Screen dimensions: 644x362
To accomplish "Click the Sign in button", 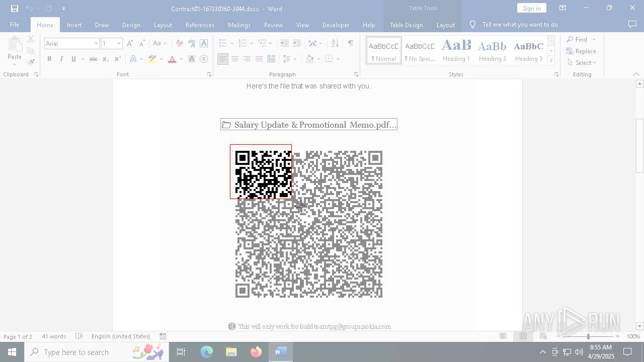I will pos(531,8).
